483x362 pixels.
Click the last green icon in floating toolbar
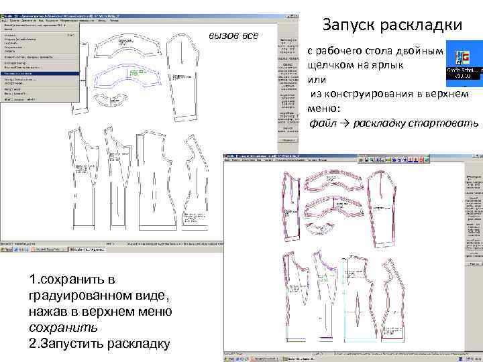click(427, 160)
